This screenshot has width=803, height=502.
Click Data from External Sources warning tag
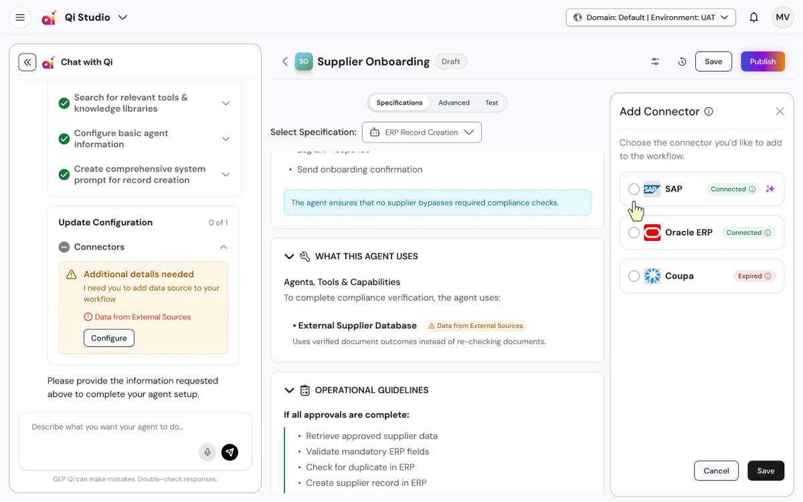click(476, 326)
